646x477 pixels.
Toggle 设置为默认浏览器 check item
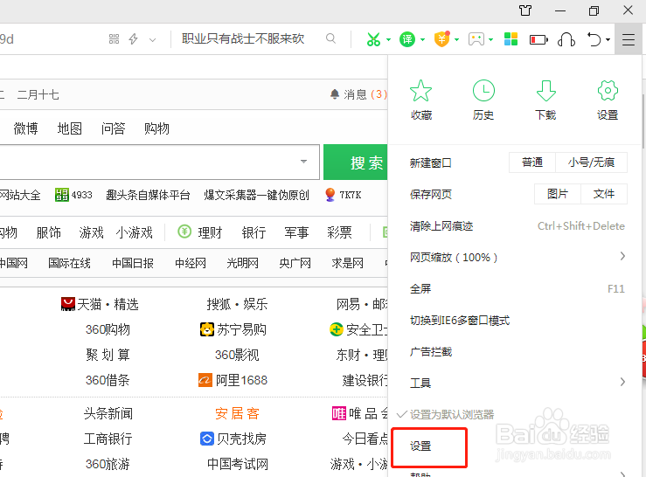click(446, 414)
